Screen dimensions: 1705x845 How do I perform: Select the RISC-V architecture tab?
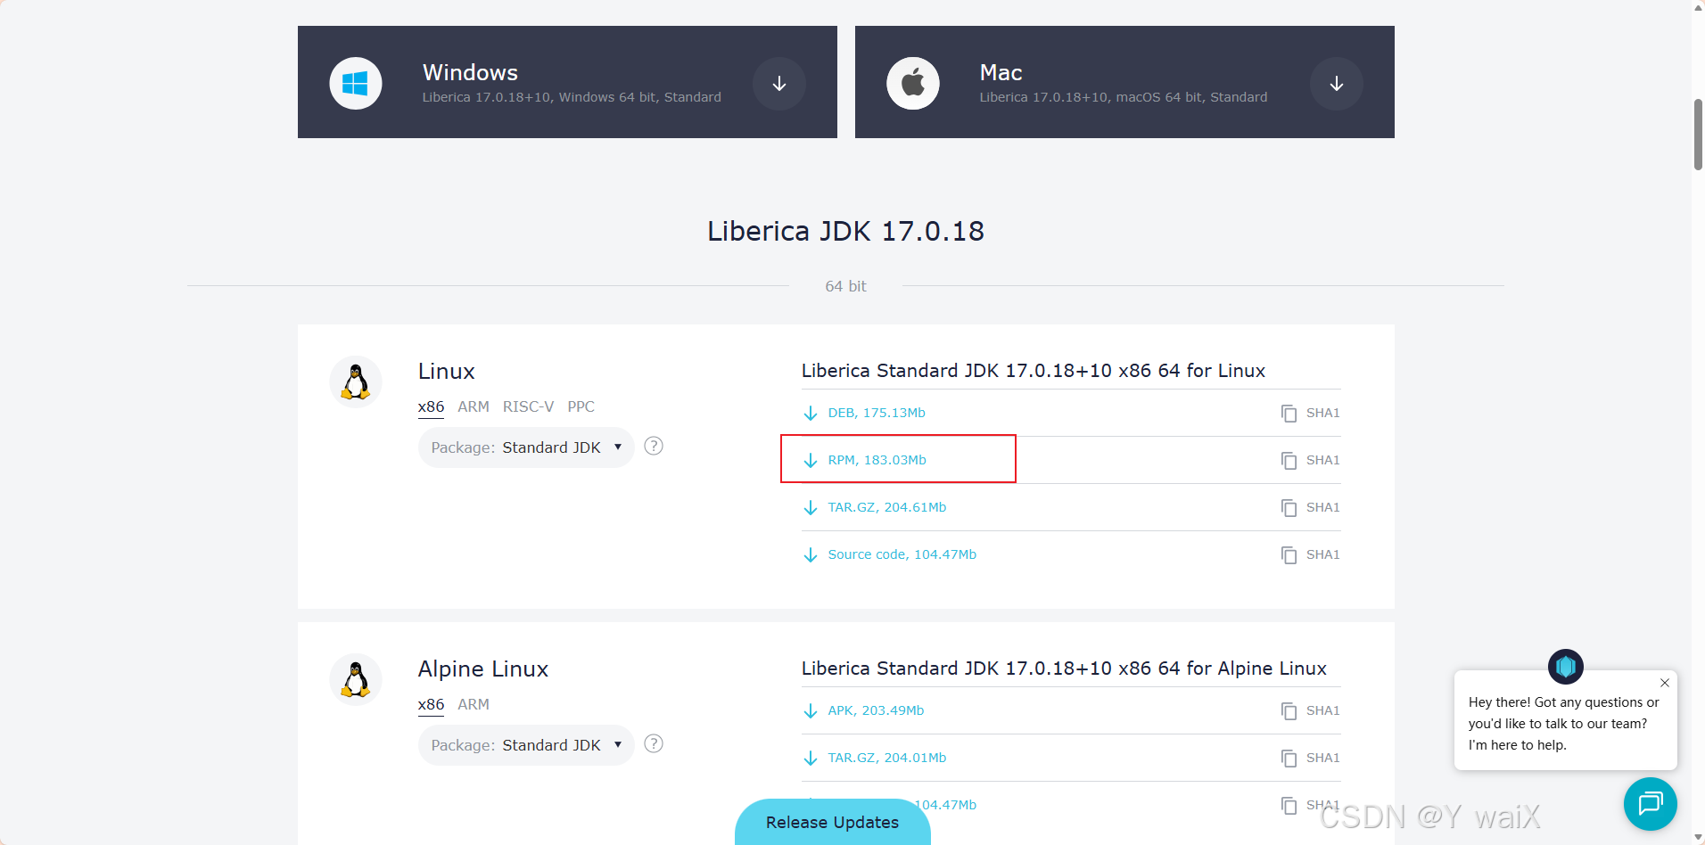(528, 406)
